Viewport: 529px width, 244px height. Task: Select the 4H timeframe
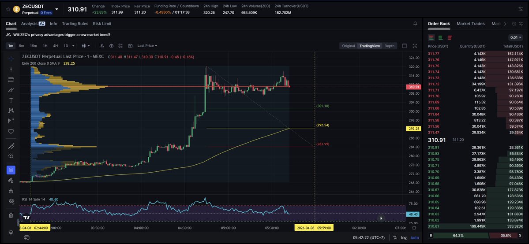55,46
